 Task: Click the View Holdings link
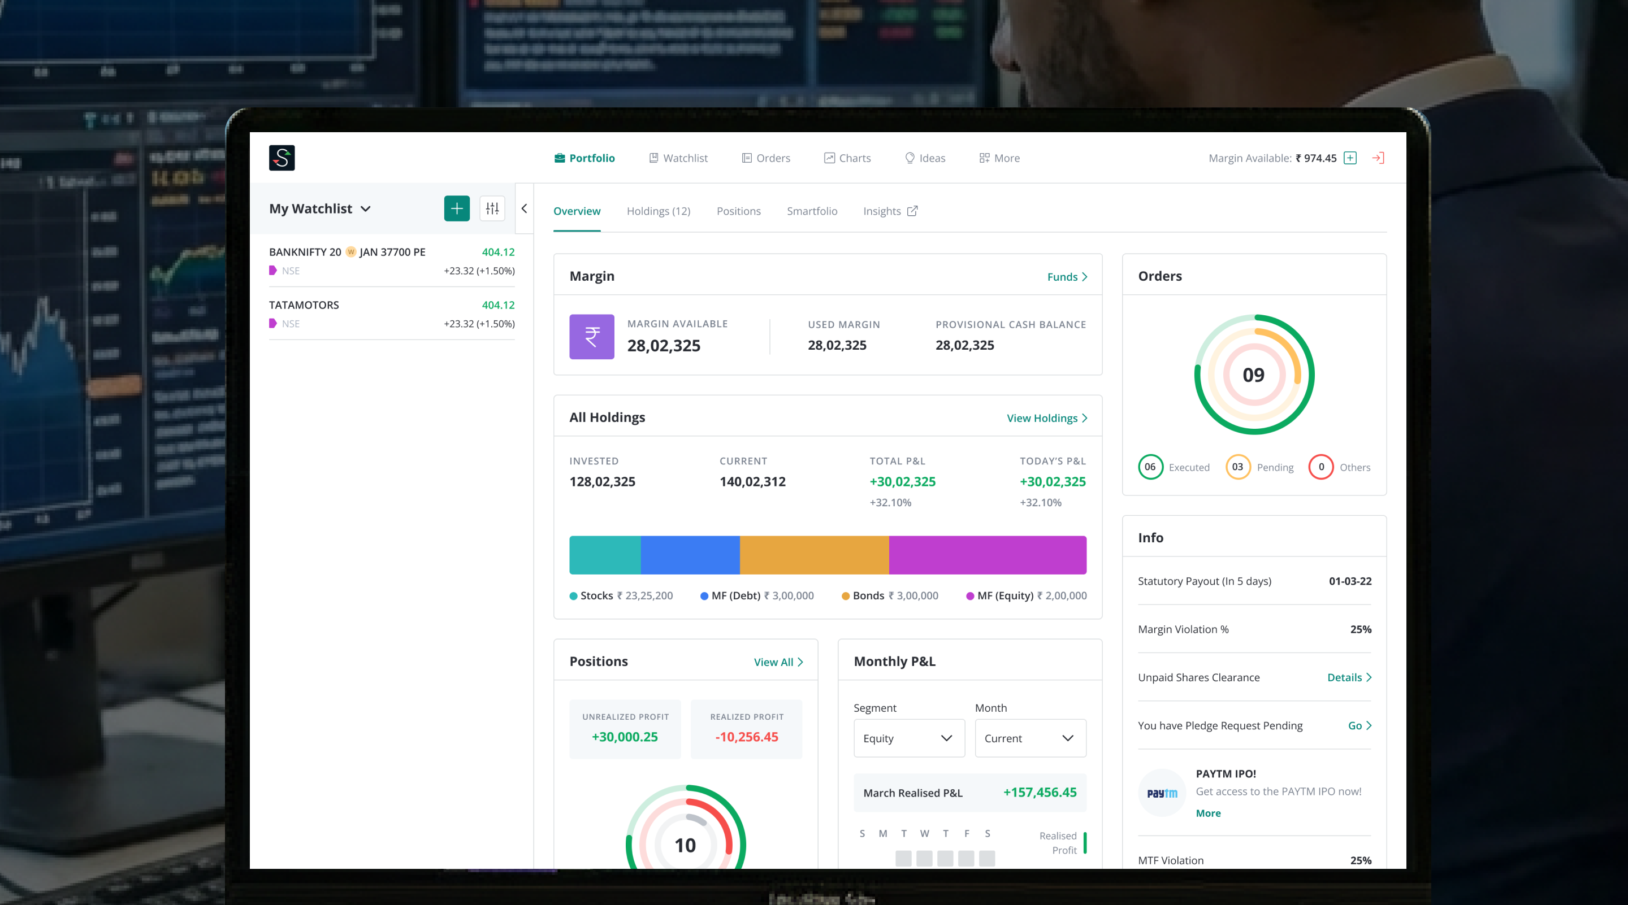coord(1046,418)
